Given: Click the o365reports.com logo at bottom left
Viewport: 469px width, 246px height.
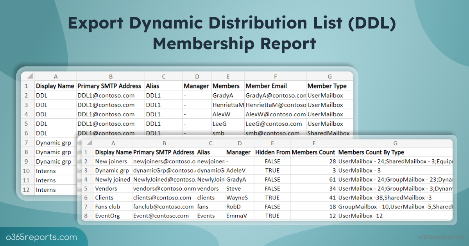Looking at the screenshot, I should point(41,237).
